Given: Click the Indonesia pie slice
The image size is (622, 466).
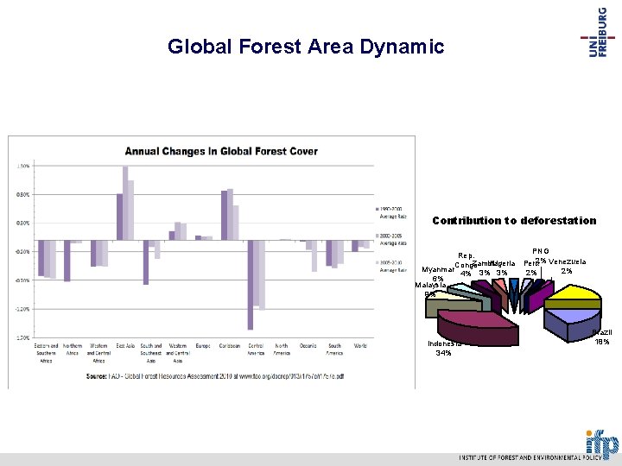Looking at the screenshot, I should click(478, 327).
